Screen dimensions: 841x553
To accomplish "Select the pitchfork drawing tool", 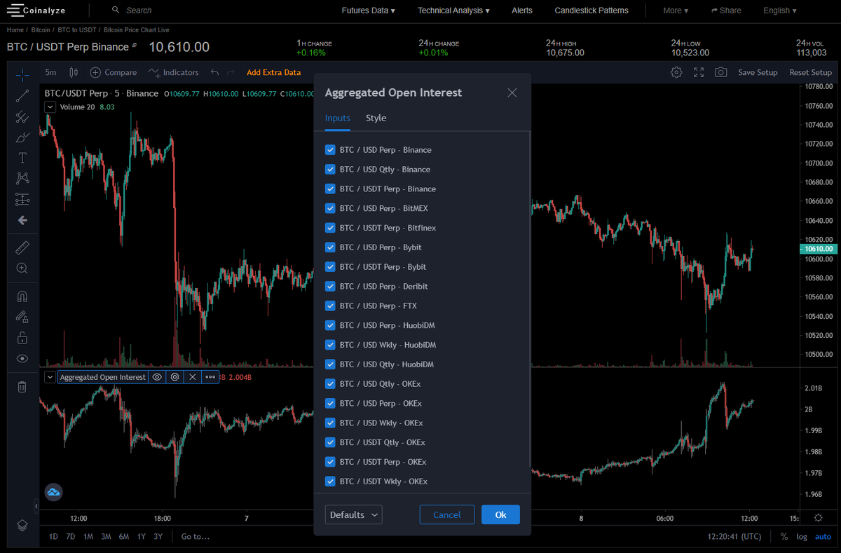I will click(22, 117).
